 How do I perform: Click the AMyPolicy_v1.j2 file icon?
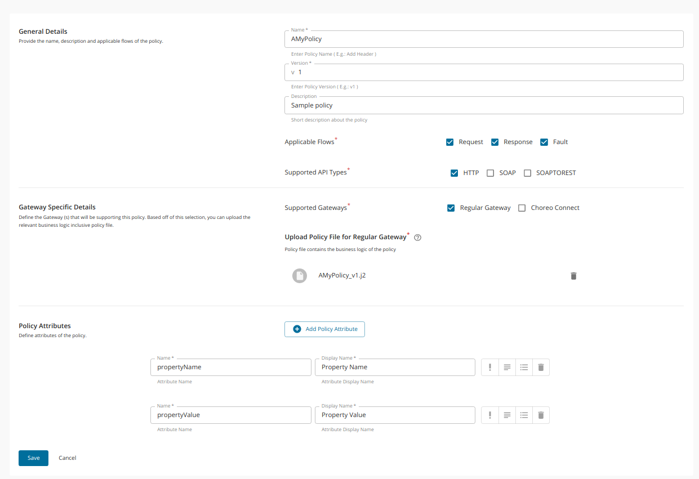click(x=299, y=275)
